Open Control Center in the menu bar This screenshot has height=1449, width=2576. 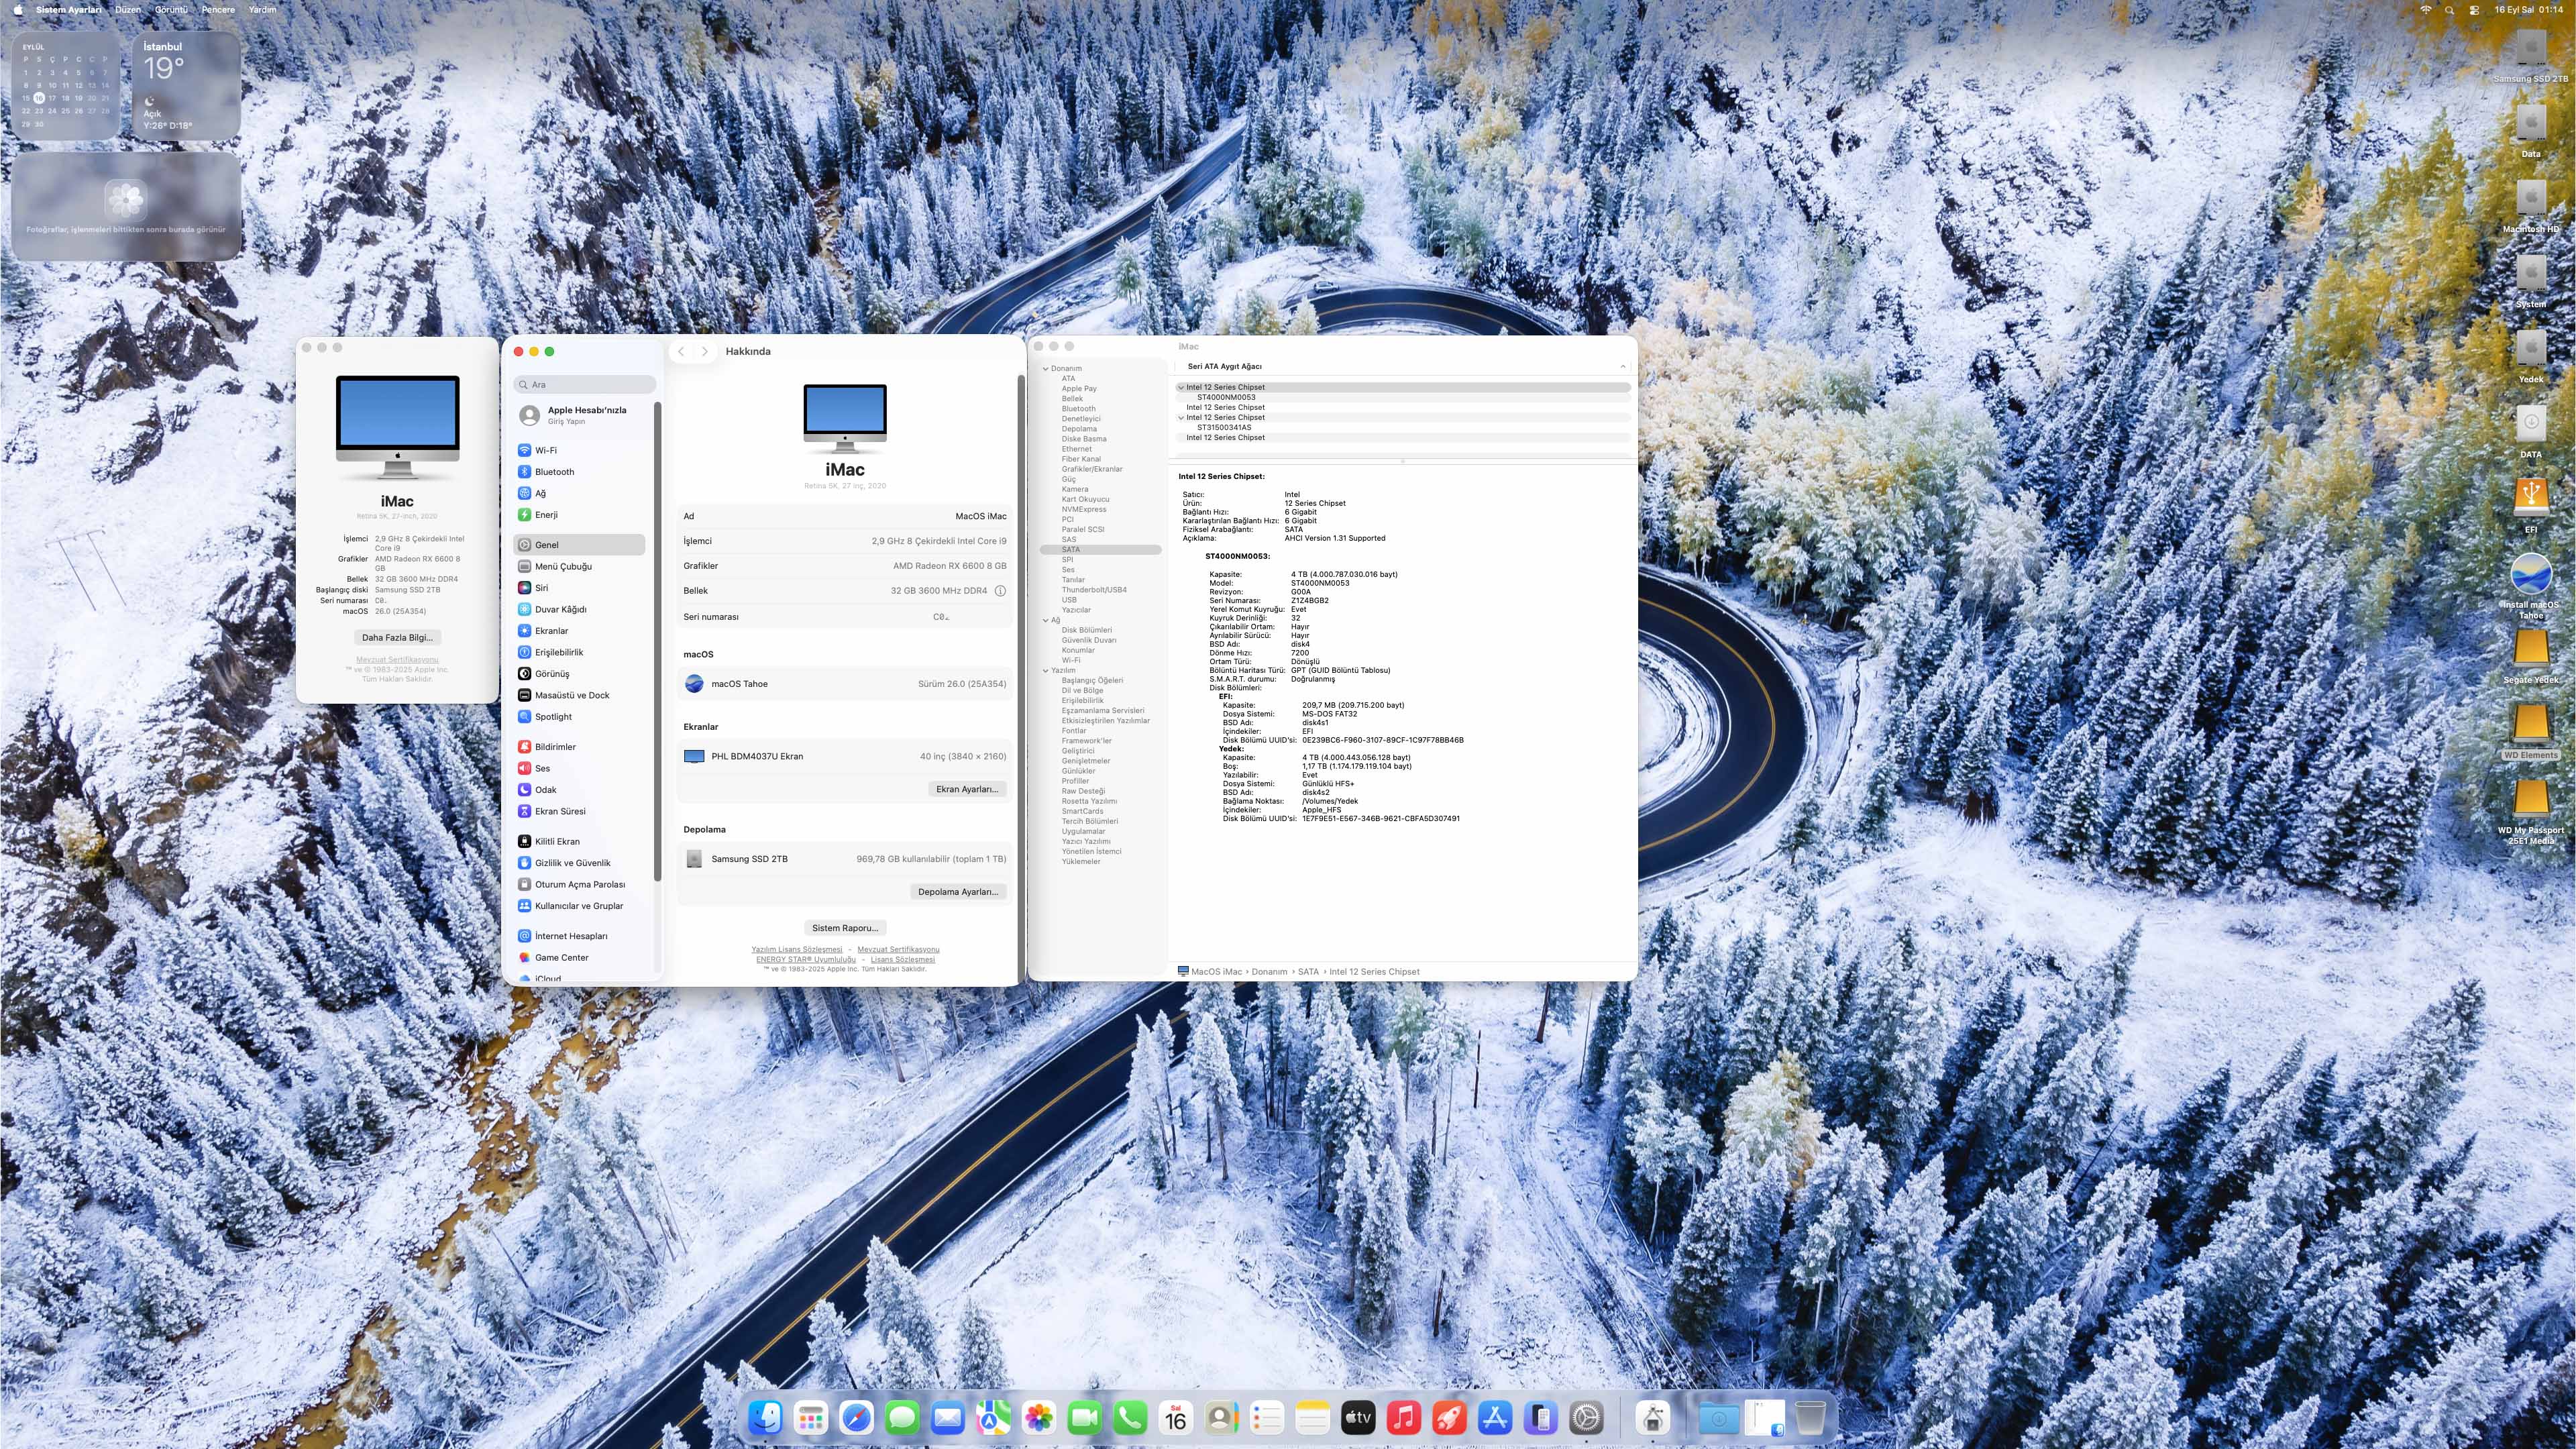tap(2473, 10)
